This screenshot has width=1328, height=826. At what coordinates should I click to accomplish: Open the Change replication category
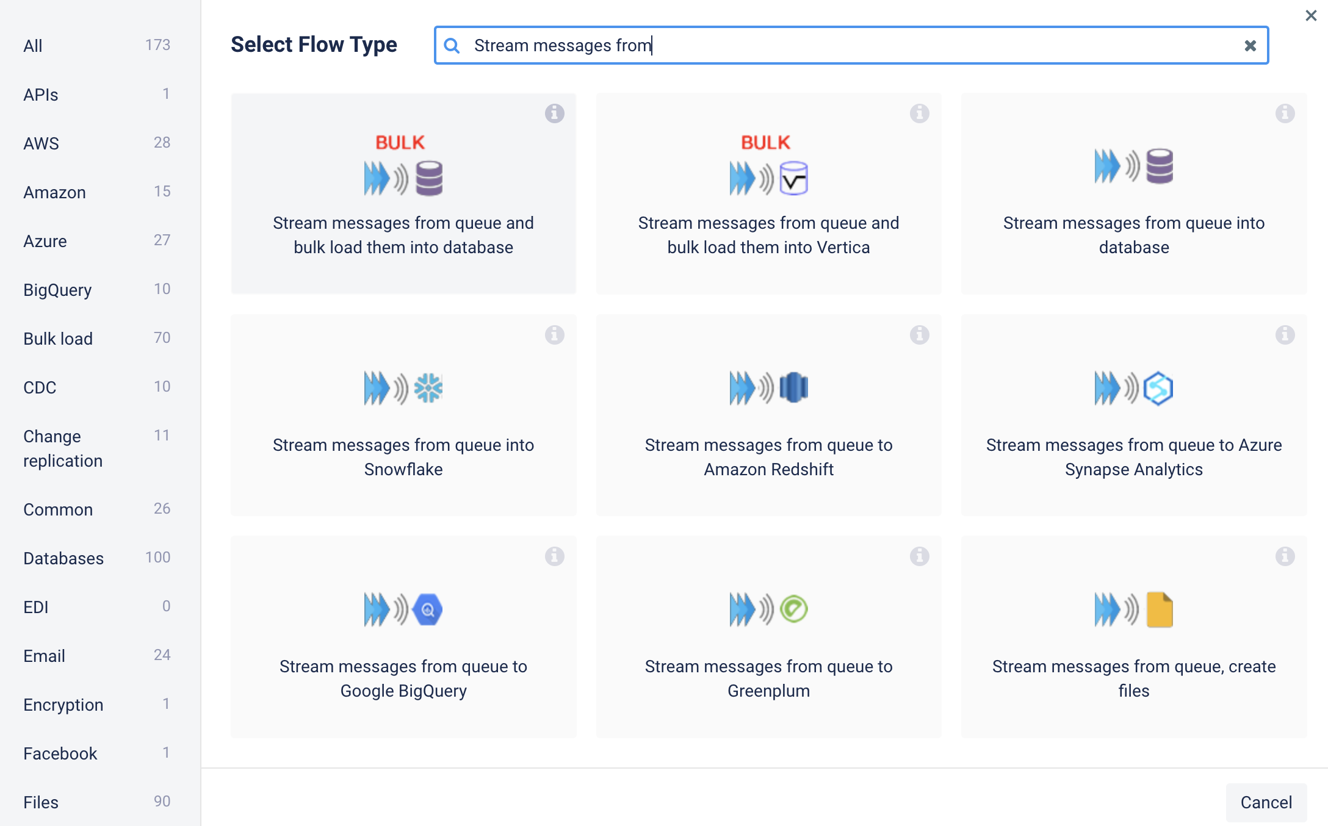pos(62,448)
